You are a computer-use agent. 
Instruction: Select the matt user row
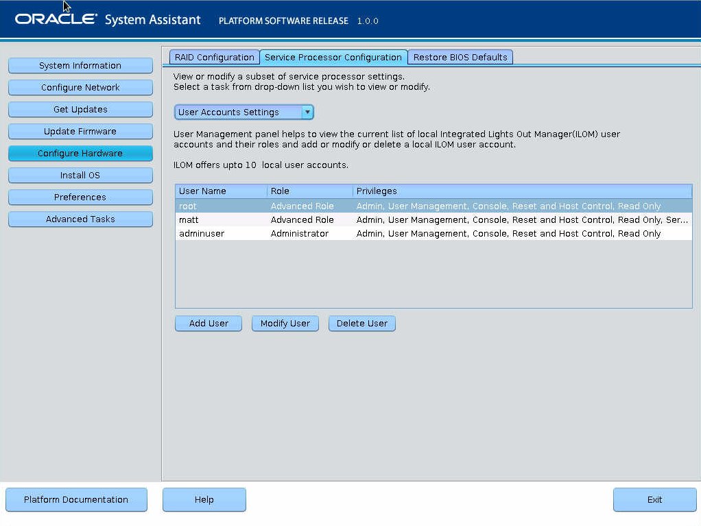point(433,219)
